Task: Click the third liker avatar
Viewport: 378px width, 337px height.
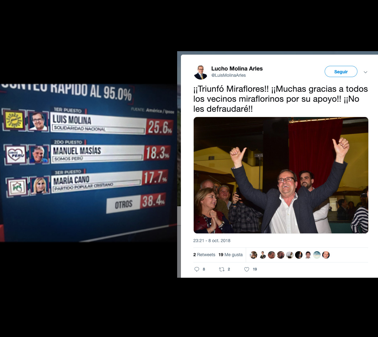Action: click(x=272, y=255)
